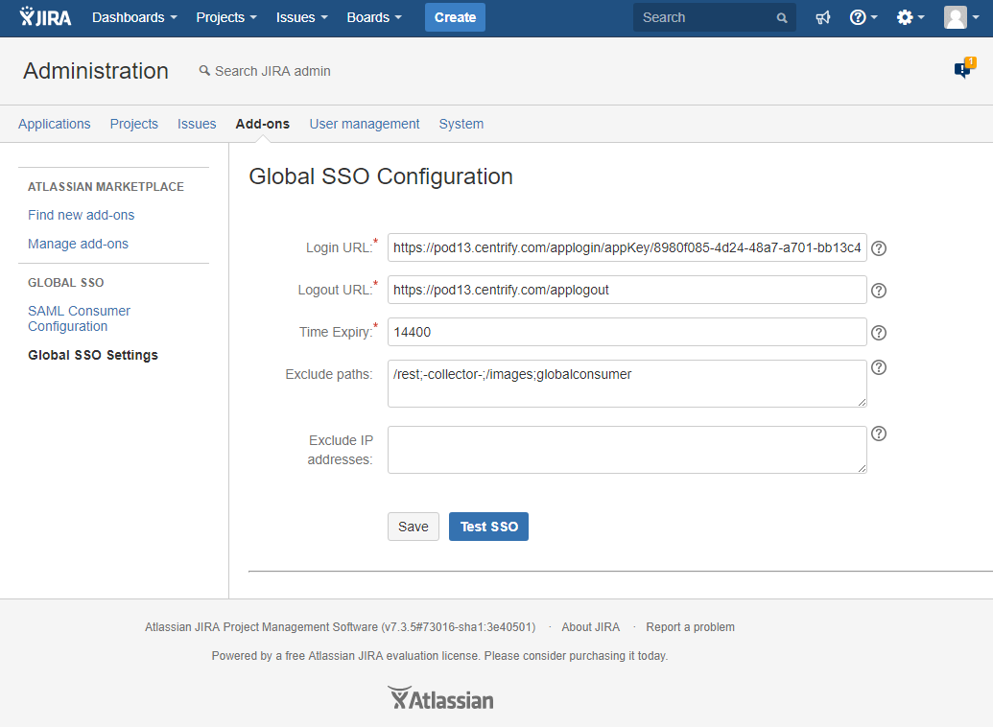Click help icon beside Exclude paths field
The width and height of the screenshot is (993, 727).
[x=878, y=367]
